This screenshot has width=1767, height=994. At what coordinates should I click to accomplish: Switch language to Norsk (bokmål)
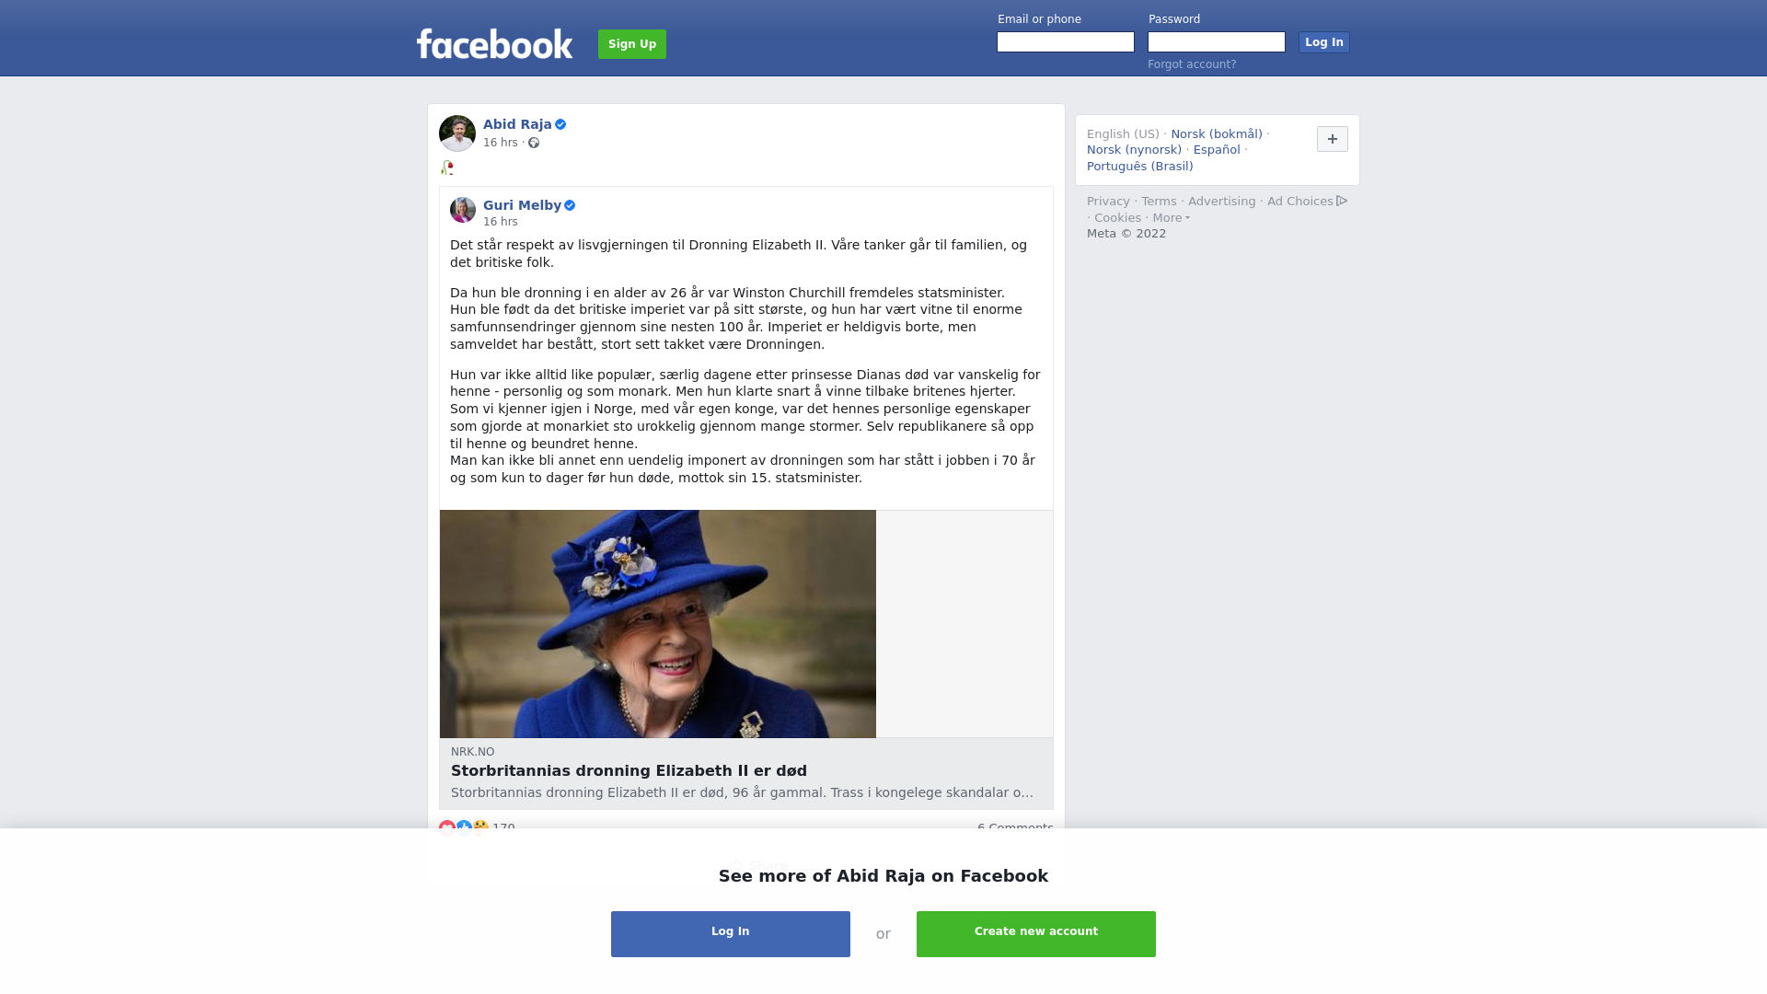click(x=1217, y=134)
